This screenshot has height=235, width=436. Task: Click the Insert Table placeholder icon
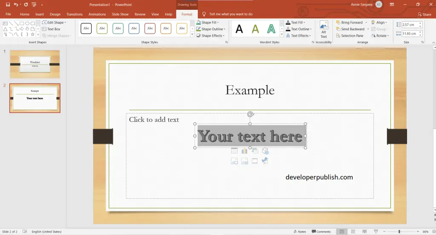235,151
